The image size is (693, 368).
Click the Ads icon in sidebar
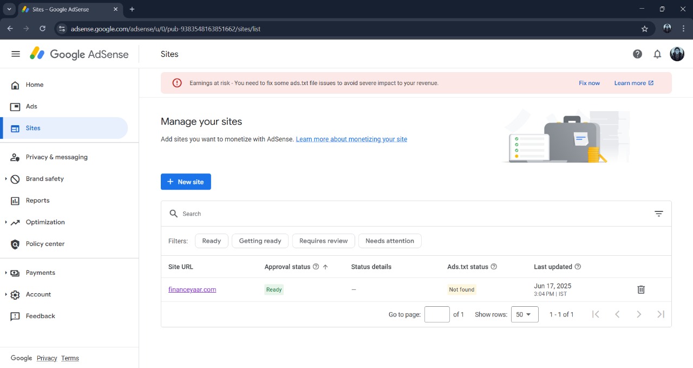[x=15, y=107]
